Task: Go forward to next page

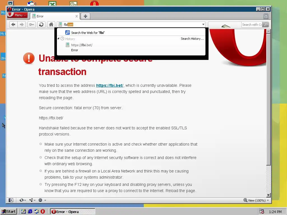Action: [22, 25]
